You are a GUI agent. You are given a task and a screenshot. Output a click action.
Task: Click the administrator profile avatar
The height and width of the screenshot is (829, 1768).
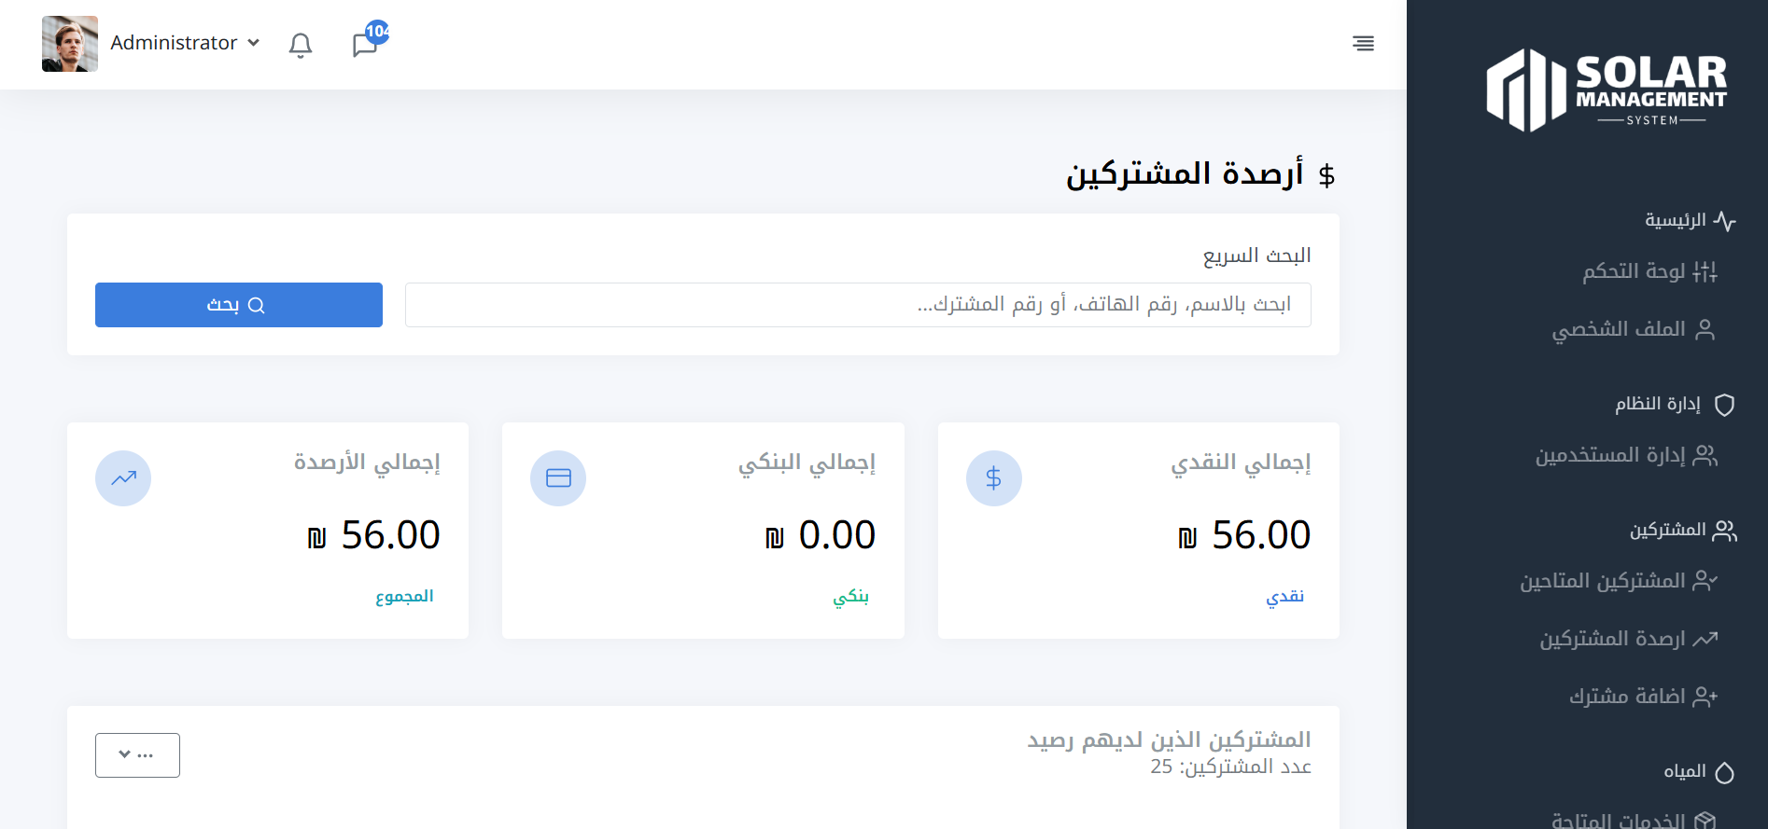click(70, 44)
